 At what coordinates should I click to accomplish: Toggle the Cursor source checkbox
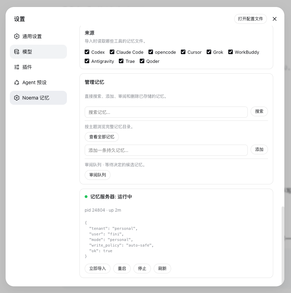coord(183,52)
